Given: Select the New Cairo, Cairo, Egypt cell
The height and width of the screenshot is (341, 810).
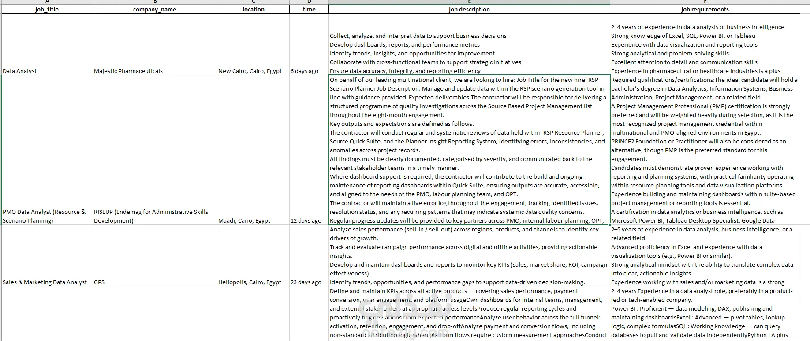Looking at the screenshot, I should click(253, 44).
